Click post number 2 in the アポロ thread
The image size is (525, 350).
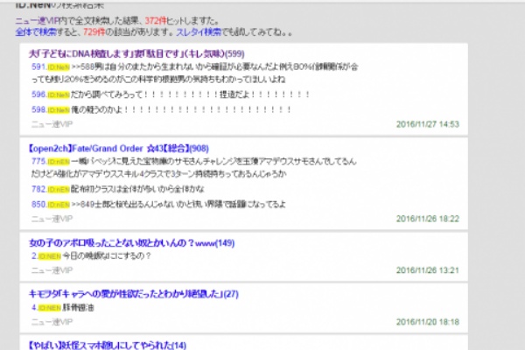[x=34, y=256]
